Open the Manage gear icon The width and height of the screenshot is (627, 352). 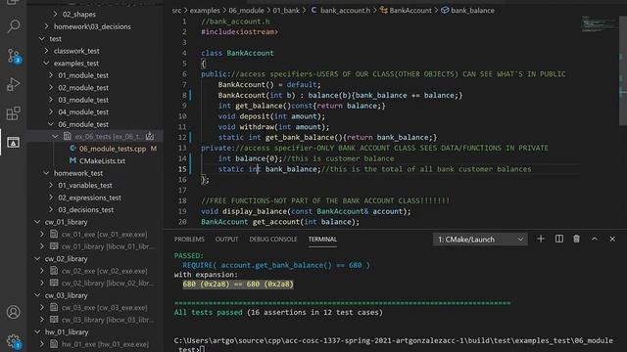click(x=14, y=341)
